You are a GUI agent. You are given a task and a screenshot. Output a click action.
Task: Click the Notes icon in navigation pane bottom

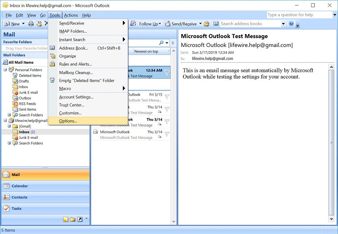point(65,219)
